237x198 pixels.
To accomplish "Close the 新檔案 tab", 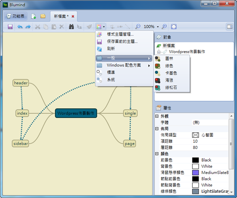I will 73,16.
